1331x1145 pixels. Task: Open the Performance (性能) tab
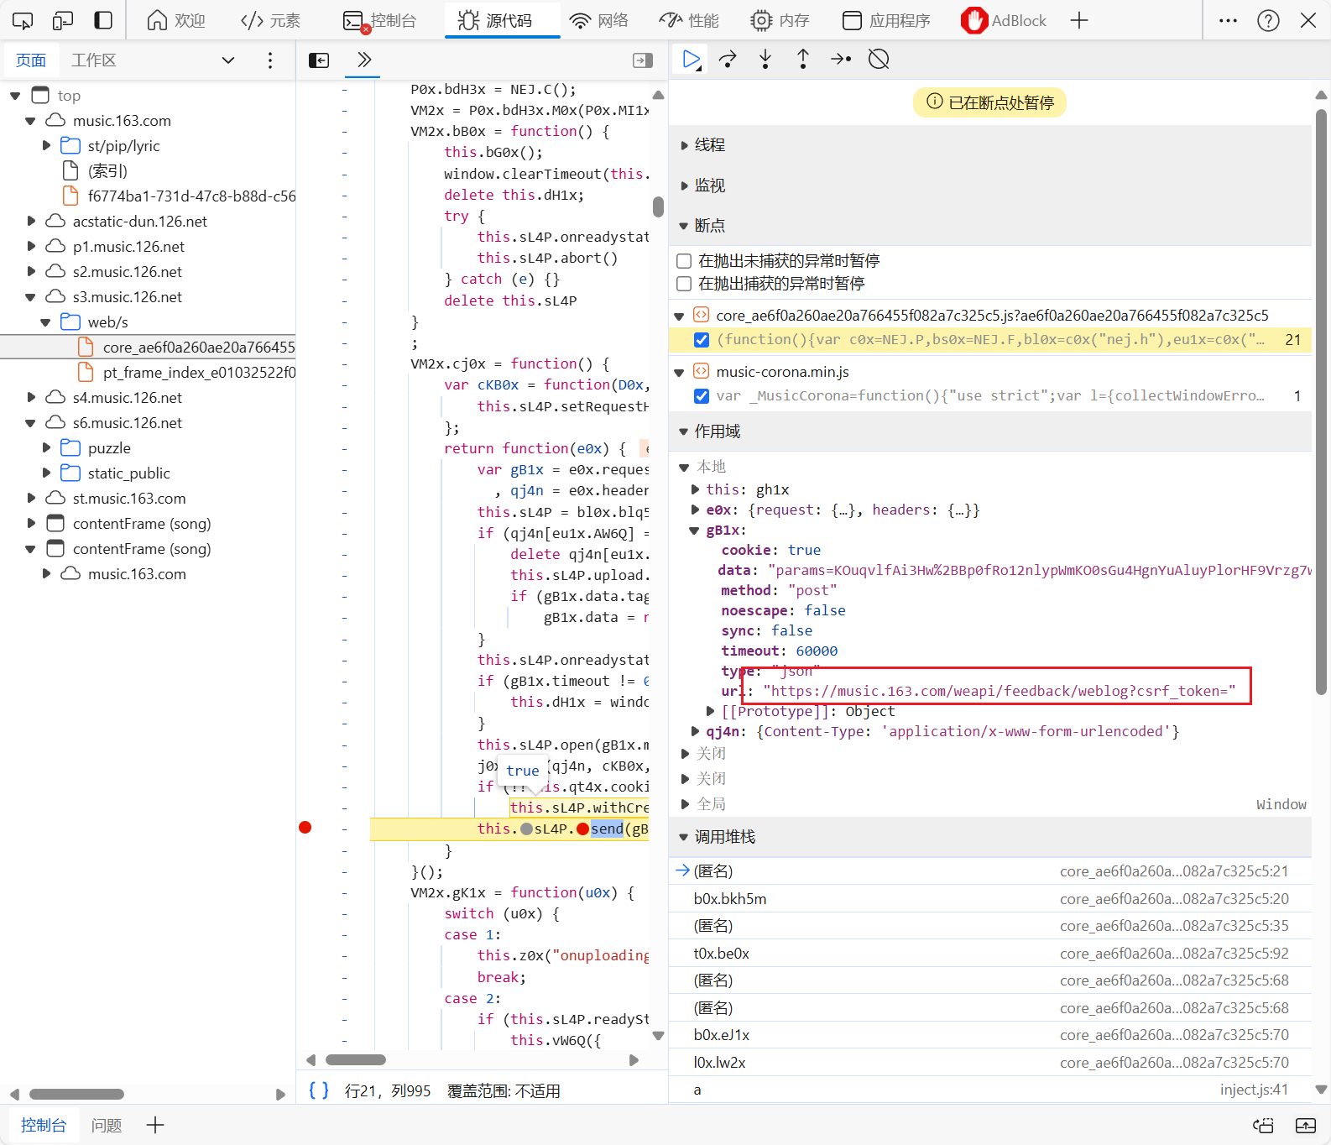click(689, 20)
